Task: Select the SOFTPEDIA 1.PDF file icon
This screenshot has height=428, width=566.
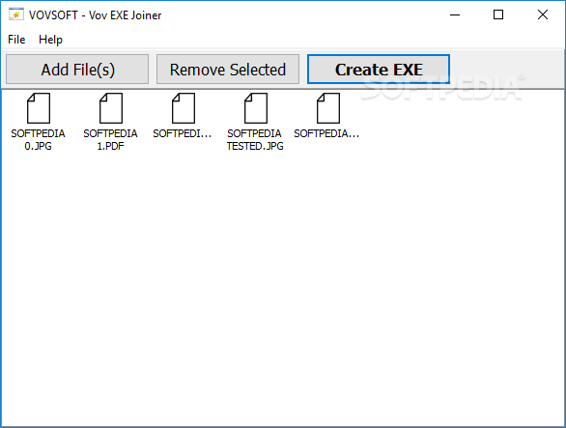Action: [x=111, y=108]
